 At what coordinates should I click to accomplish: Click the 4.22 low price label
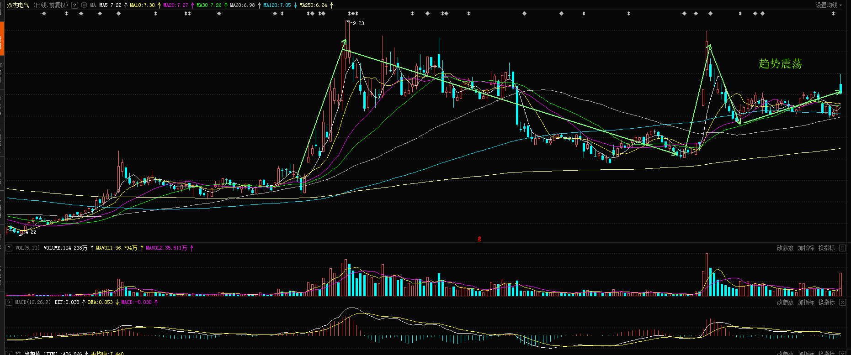pyautogui.click(x=30, y=232)
